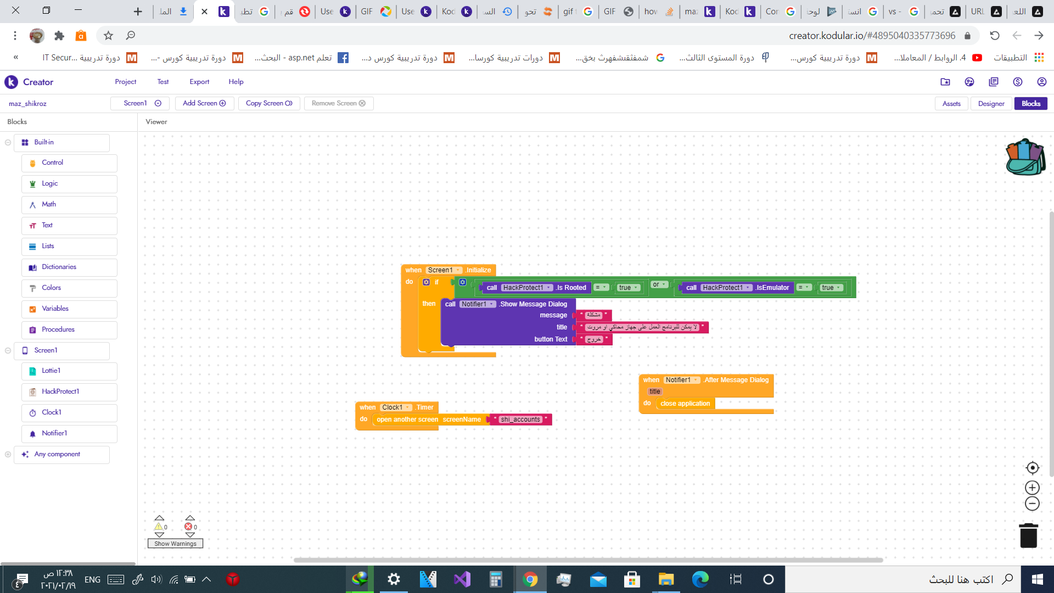
Task: Open the project folder icon in header
Action: pyautogui.click(x=945, y=82)
